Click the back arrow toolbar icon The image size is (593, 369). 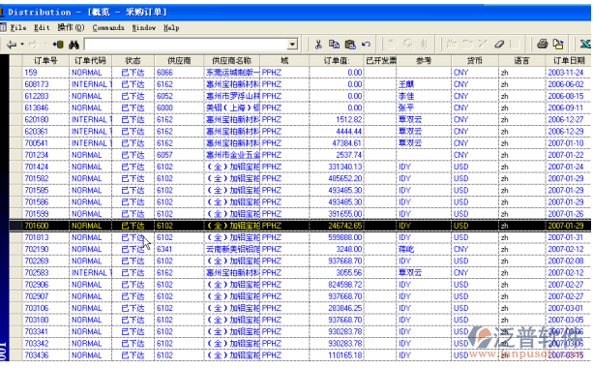tap(12, 45)
